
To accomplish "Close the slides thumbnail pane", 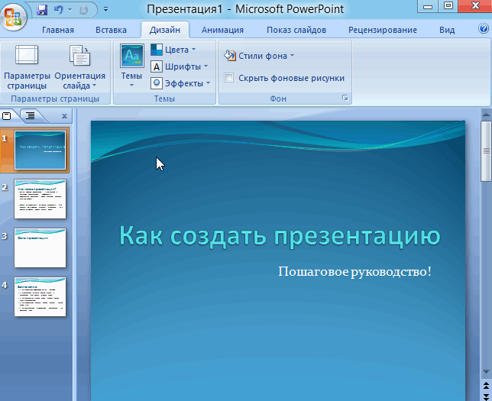I will [x=64, y=116].
